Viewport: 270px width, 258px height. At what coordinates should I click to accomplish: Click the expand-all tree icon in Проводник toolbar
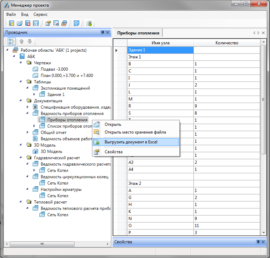tap(12, 41)
